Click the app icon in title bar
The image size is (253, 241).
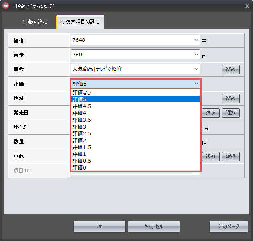point(6,6)
